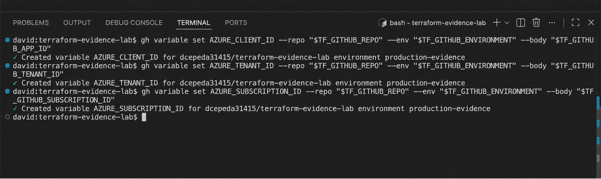Open the launch profile dropdown chevron
This screenshot has width=601, height=179.
point(507,23)
